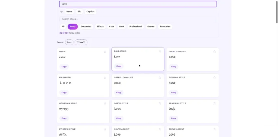This screenshot has height=137, width=278.
Task: Select the Fonts category filter
Action: click(73, 27)
